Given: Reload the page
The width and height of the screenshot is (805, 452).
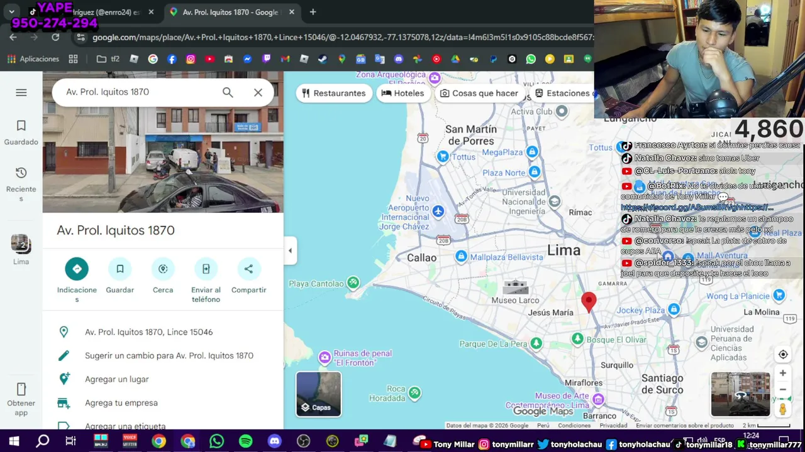Looking at the screenshot, I should (55, 38).
